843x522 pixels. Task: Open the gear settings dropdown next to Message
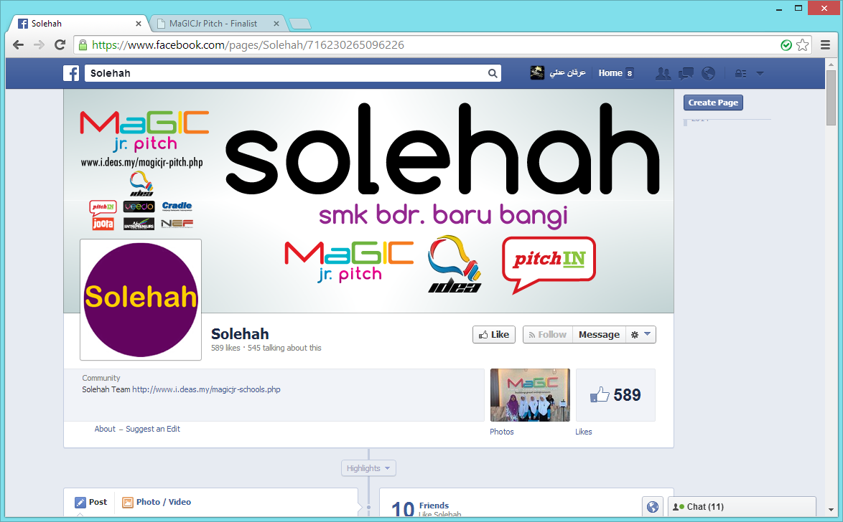[641, 335]
